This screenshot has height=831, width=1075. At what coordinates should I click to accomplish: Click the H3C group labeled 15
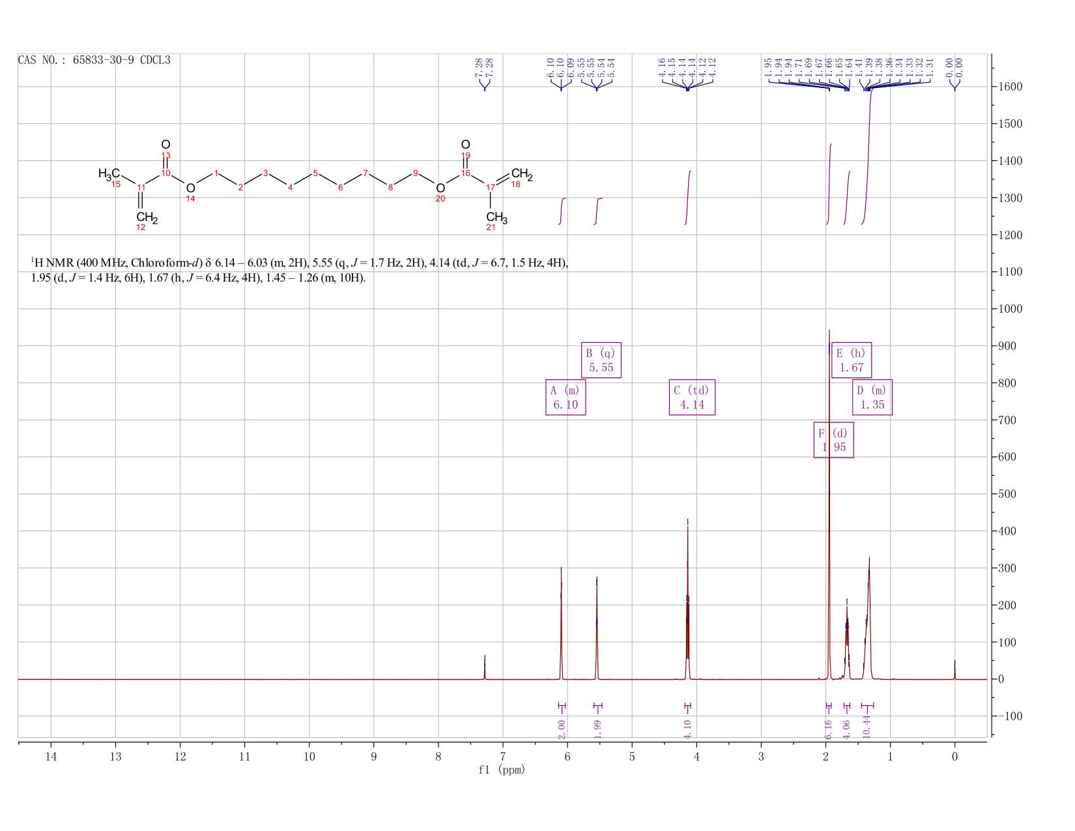(x=109, y=173)
